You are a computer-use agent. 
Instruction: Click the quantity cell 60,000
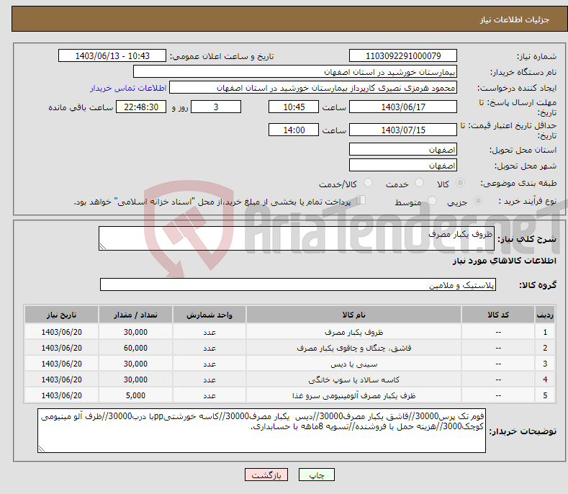tap(135, 348)
